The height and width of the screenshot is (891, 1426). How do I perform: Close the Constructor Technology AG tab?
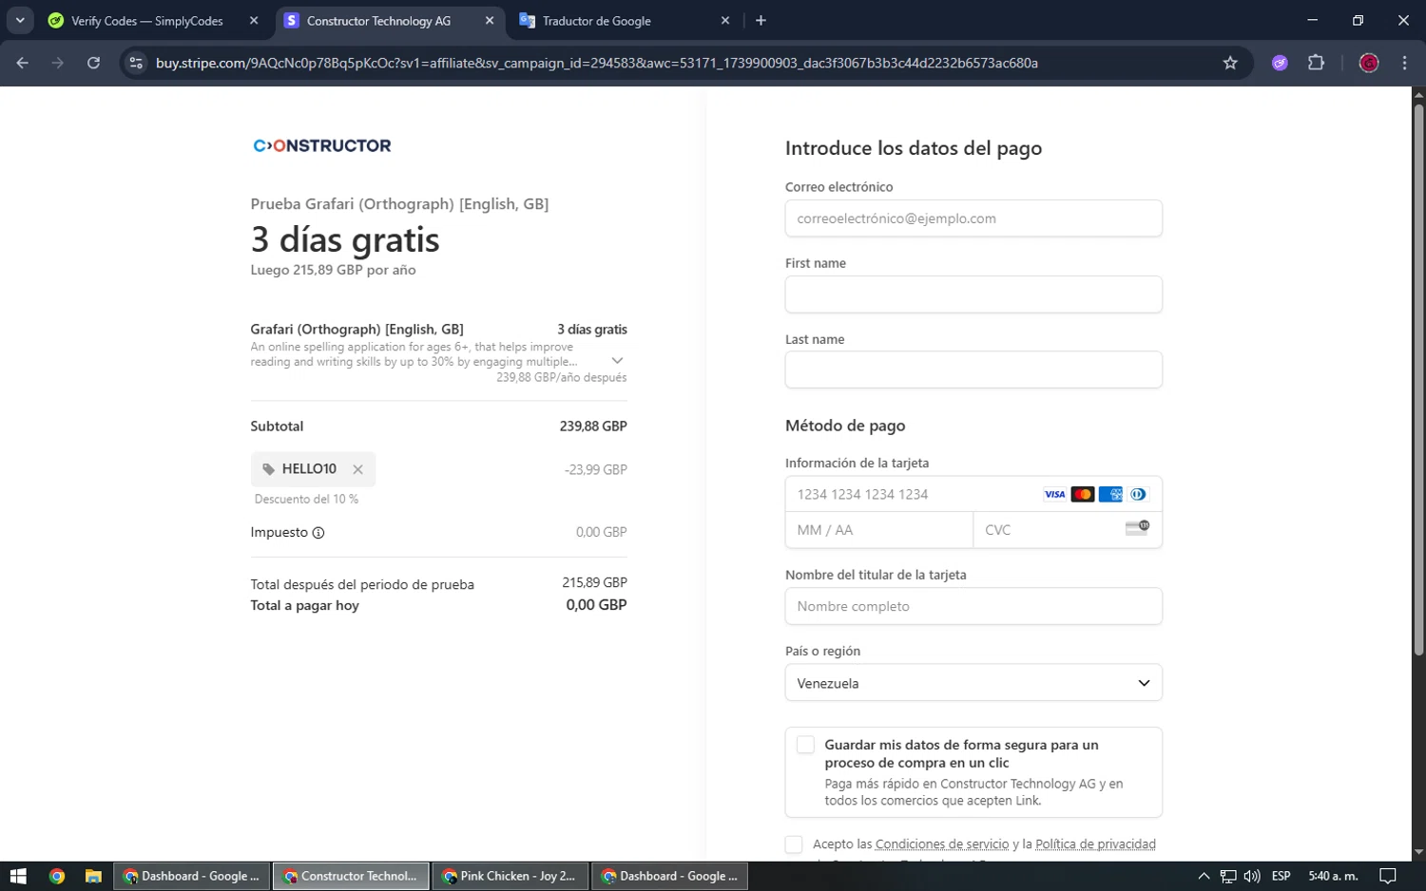click(490, 21)
